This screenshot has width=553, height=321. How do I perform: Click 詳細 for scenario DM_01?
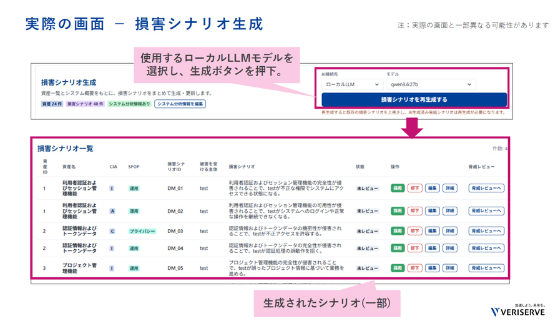pyautogui.click(x=450, y=189)
